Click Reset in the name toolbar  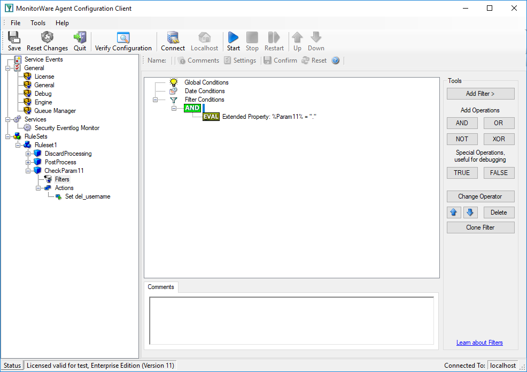tap(314, 60)
